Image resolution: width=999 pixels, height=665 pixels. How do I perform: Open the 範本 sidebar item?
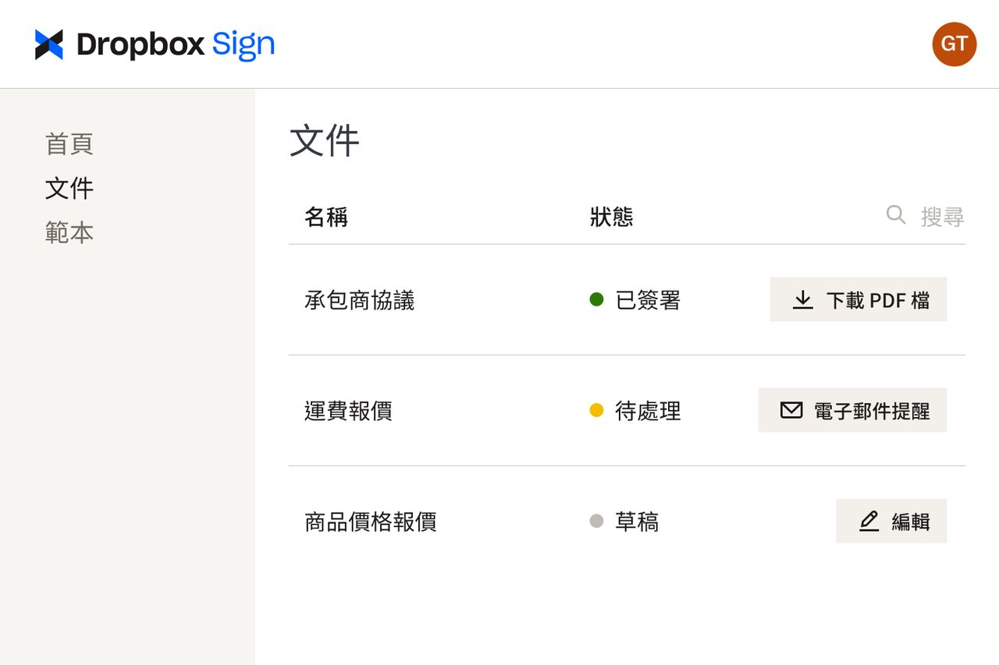point(69,232)
